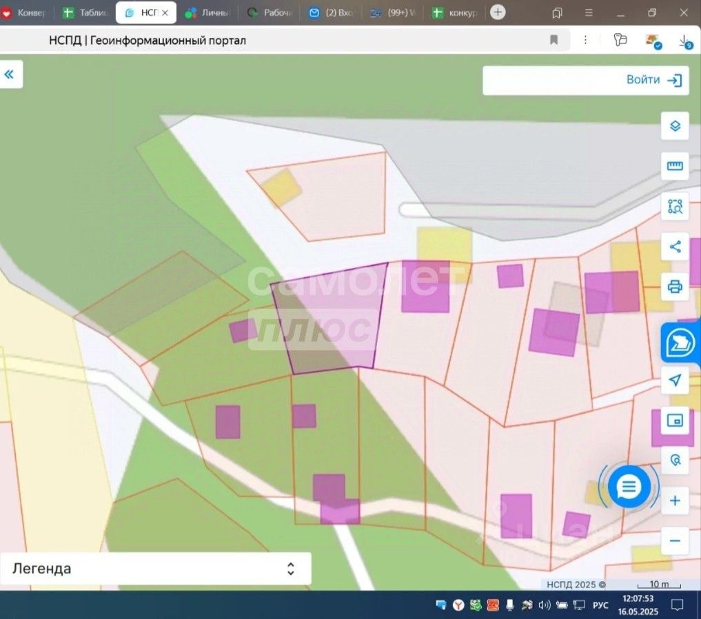This screenshot has width=701, height=619.
Task: Zoom in the map with plus
Action: click(675, 501)
